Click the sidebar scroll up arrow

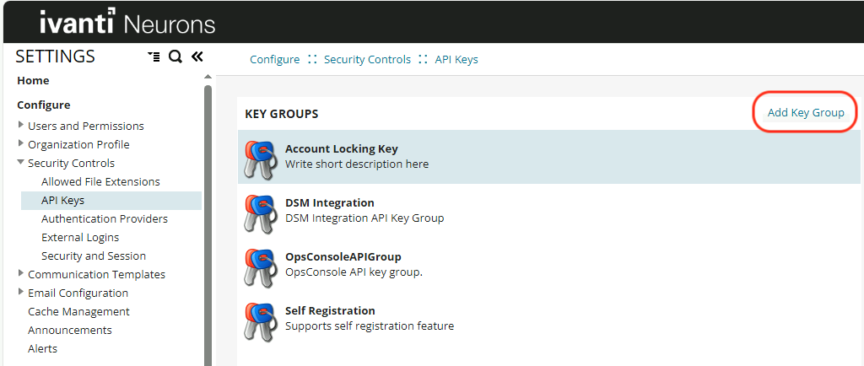coord(208,77)
